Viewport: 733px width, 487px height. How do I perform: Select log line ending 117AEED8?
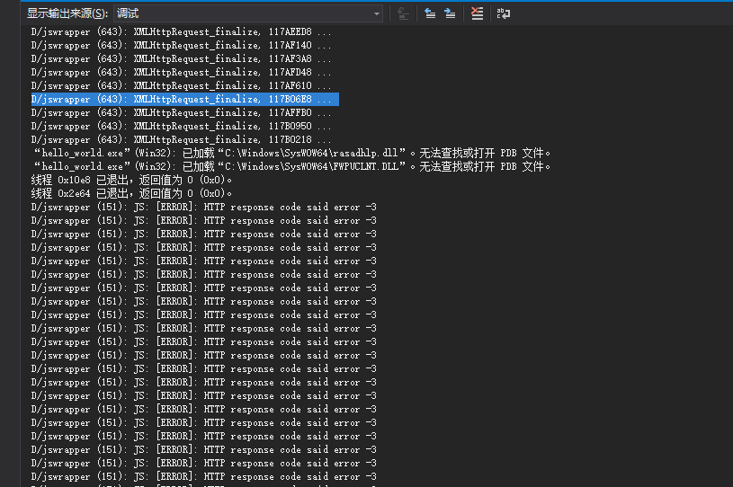tap(181, 31)
